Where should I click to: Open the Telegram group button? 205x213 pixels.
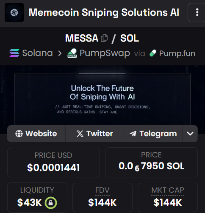click(153, 134)
